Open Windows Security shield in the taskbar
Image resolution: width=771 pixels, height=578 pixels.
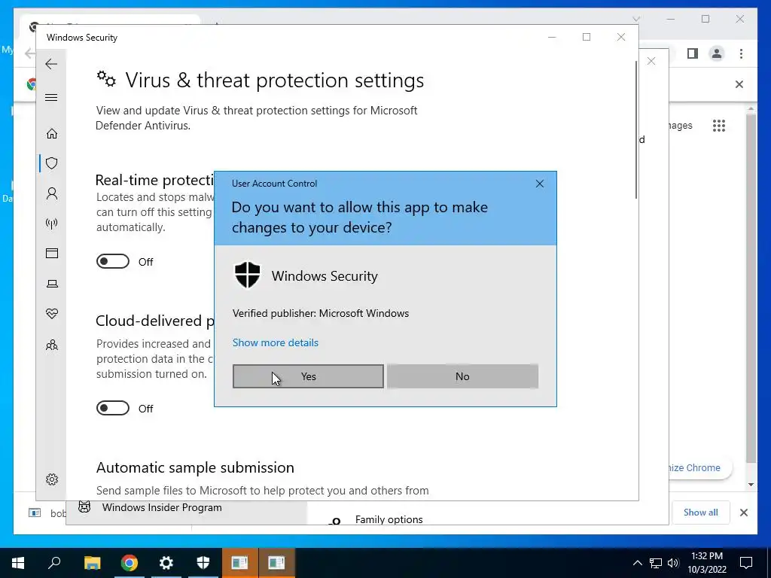tap(203, 563)
